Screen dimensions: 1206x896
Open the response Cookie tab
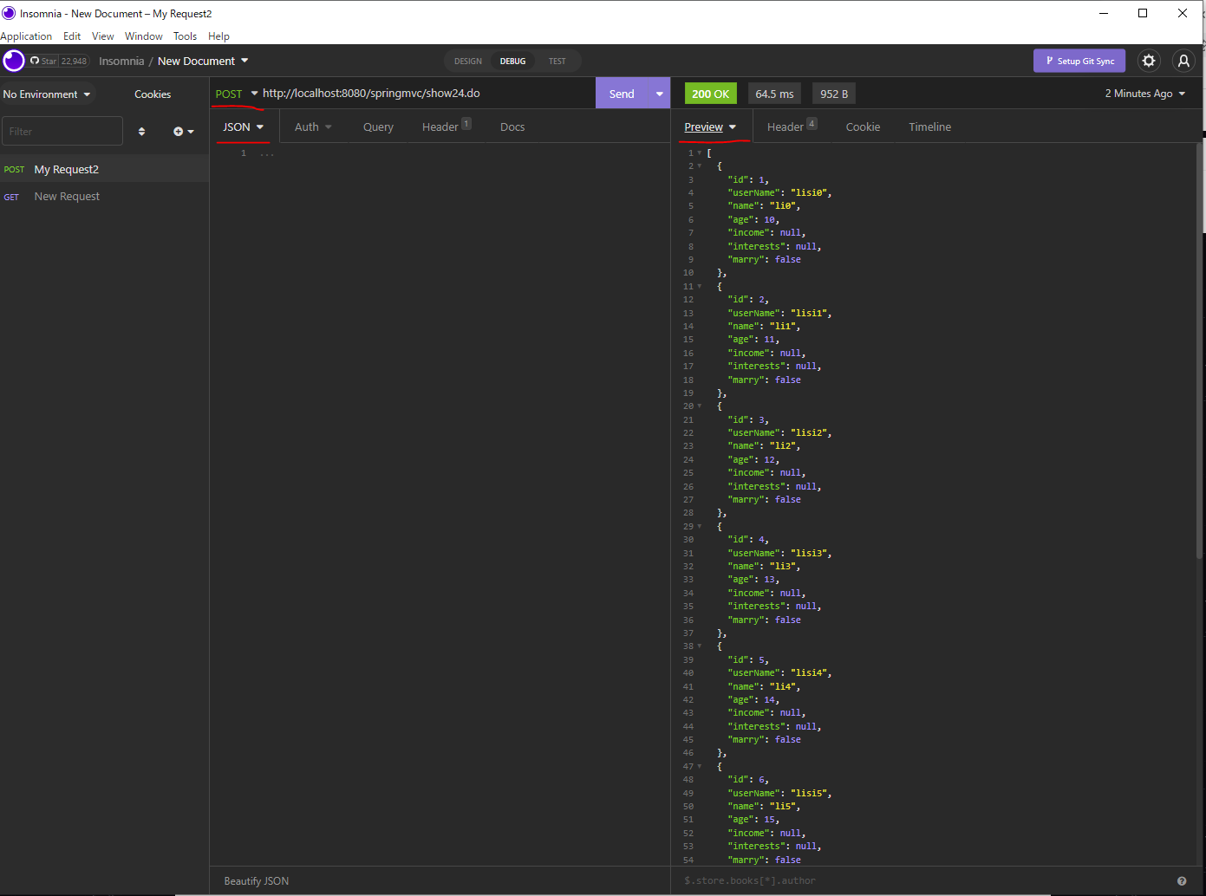pos(863,127)
